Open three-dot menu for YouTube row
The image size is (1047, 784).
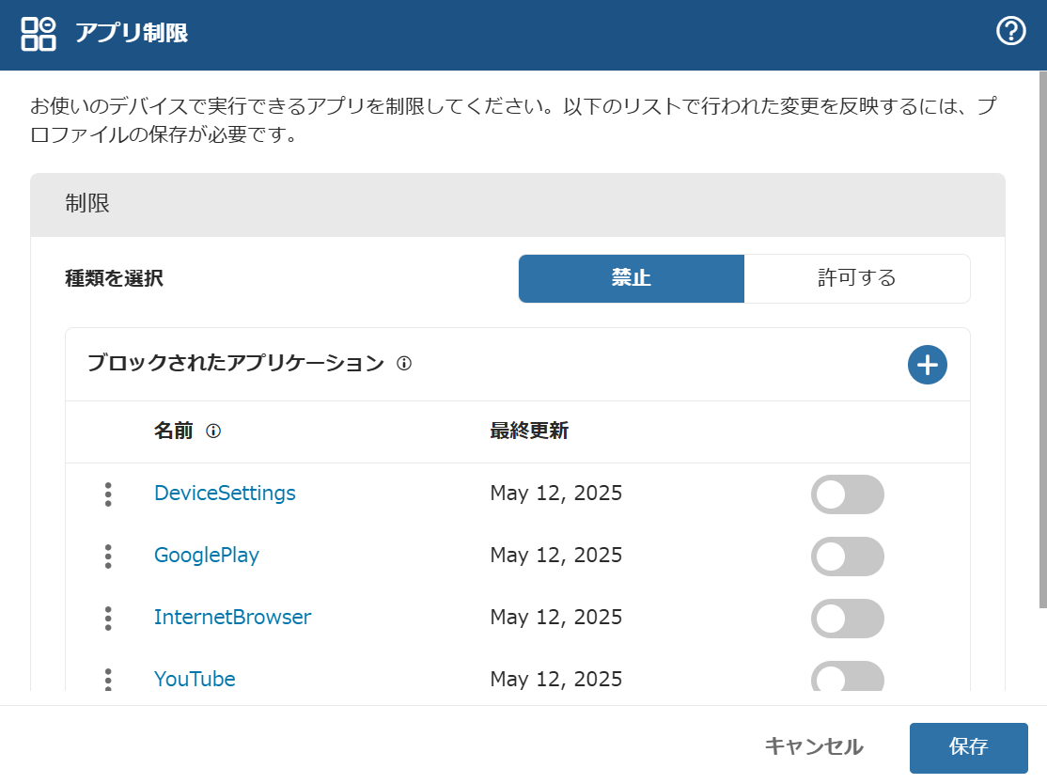pyautogui.click(x=108, y=679)
